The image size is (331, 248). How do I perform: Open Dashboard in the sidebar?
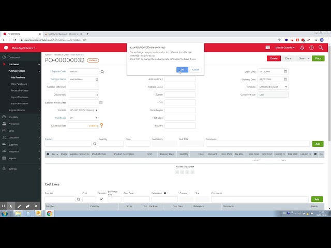coord(14,57)
